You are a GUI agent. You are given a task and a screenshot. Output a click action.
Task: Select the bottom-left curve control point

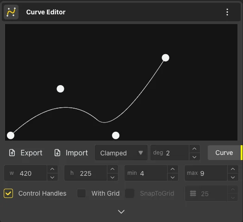click(11, 136)
